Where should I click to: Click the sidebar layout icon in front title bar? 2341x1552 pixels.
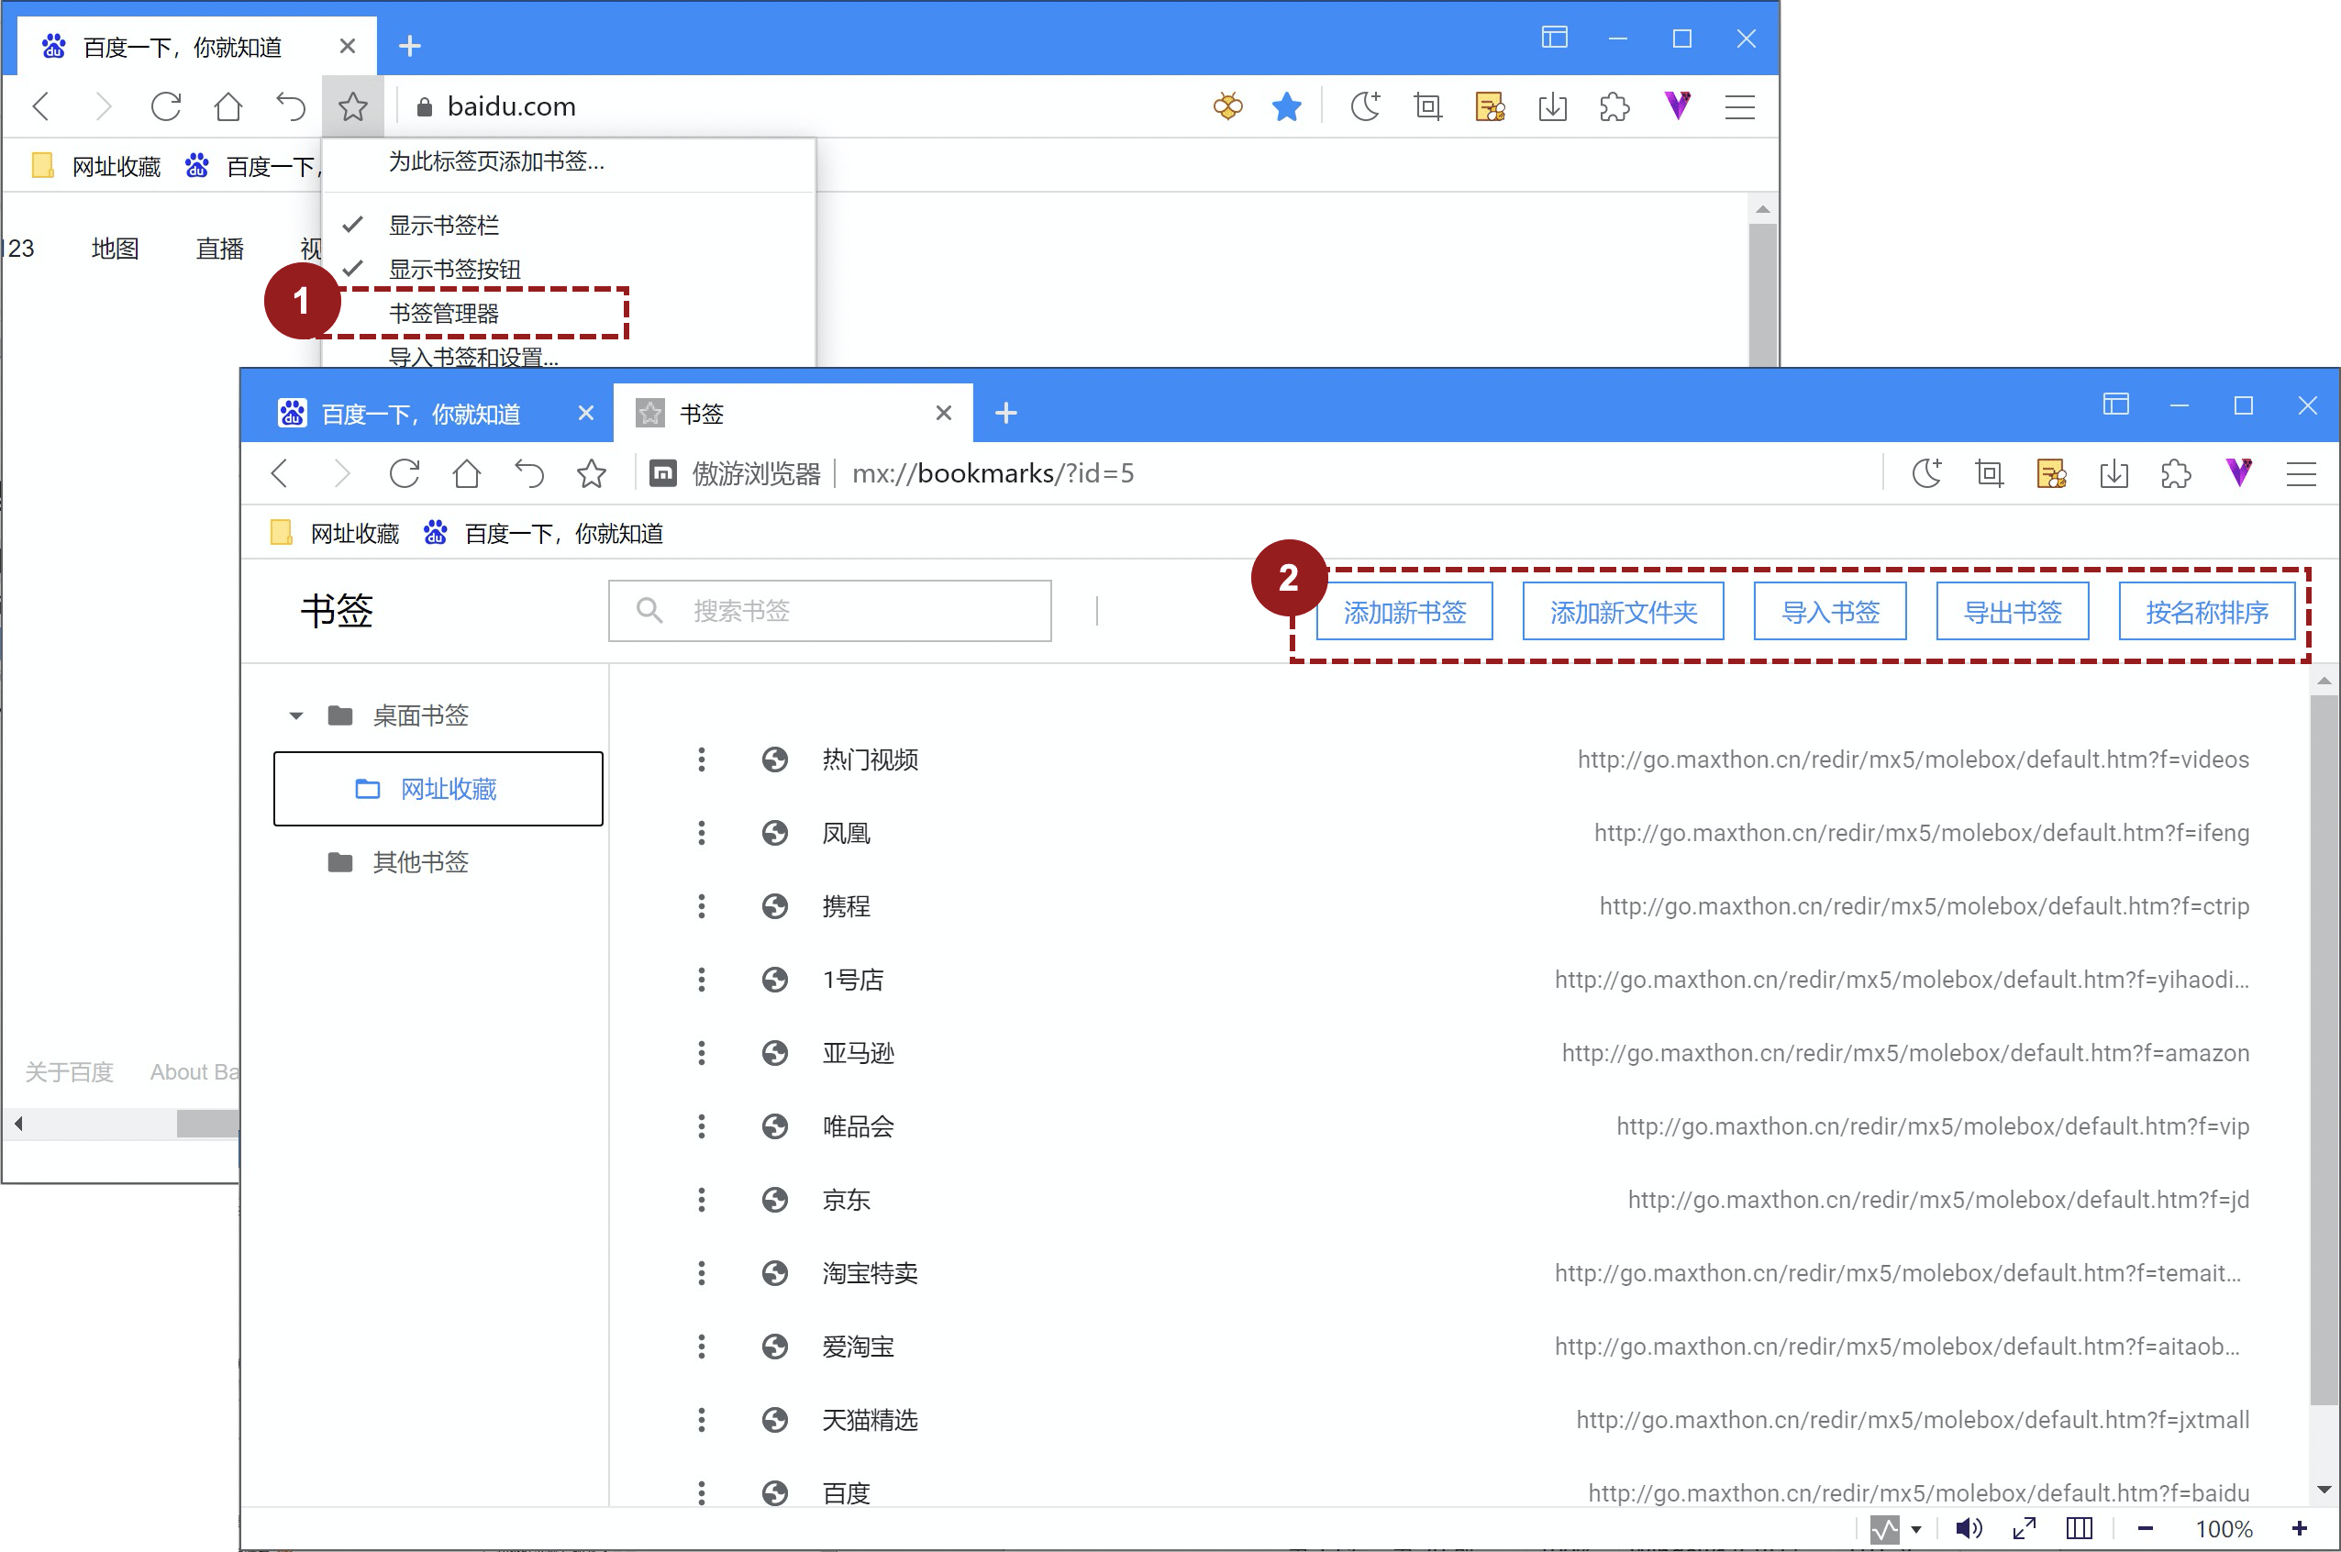2115,404
